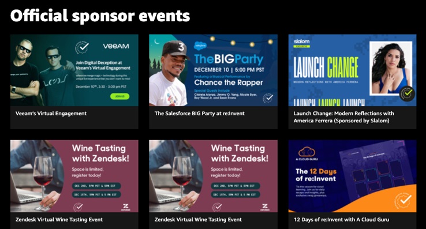The image size is (426, 229).
Task: Open The Salesforce BIG Party at re:Invent link
Action: pyautogui.click(x=200, y=114)
